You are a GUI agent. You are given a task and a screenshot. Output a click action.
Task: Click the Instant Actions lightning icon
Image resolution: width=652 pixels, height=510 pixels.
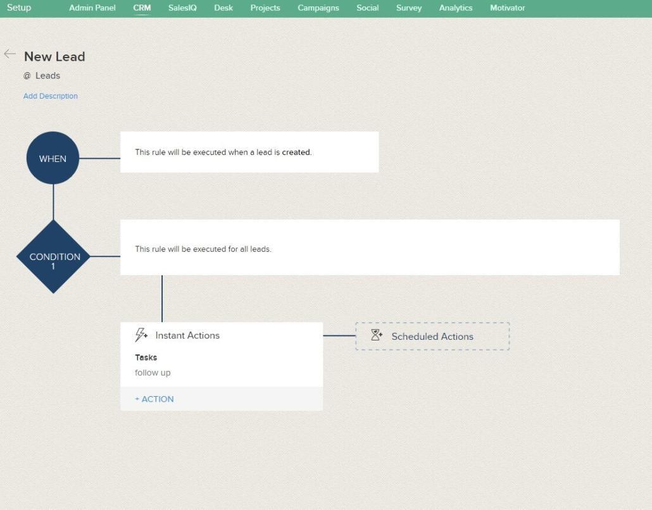[141, 335]
